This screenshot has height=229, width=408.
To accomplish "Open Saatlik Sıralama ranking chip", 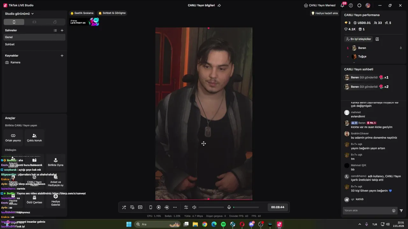I will pyautogui.click(x=82, y=13).
